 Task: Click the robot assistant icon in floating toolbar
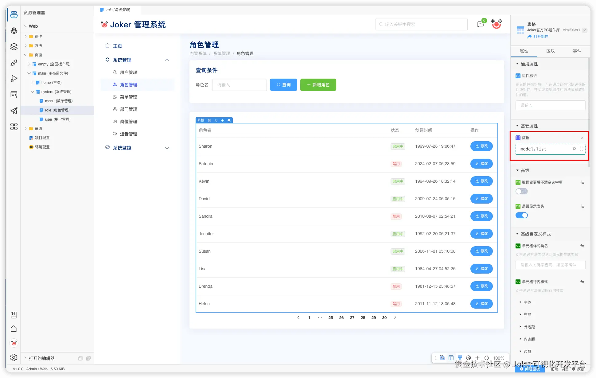[442, 358]
